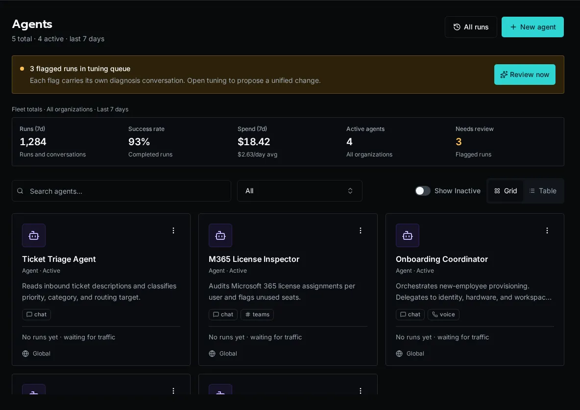
Task: Click the voice phone icon on Onboarding Coordinator
Action: [435, 314]
